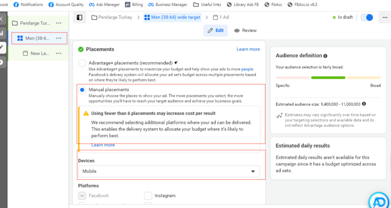Go to Penilarge Turkey campaign breadcrumb
The image size is (391, 208).
point(112,17)
